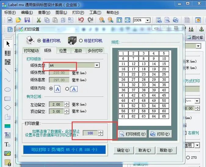Click the zoom in magnifier icon
This screenshot has height=167, width=206.
102,20
